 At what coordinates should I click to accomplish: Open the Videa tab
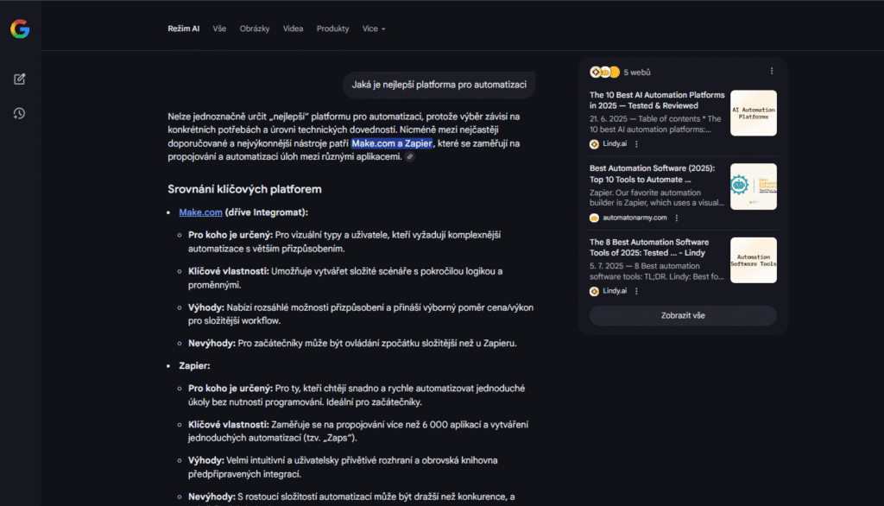point(294,28)
